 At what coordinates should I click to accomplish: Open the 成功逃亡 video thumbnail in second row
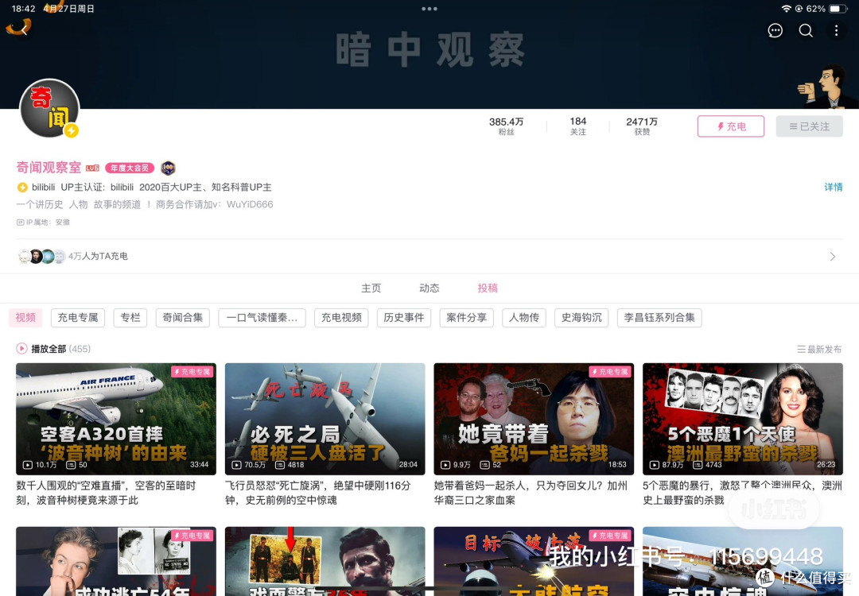click(116, 561)
